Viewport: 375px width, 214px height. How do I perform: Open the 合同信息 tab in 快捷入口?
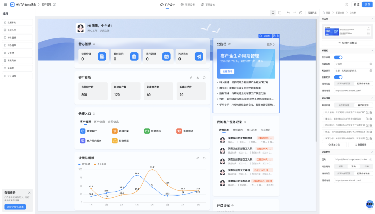pos(113,122)
